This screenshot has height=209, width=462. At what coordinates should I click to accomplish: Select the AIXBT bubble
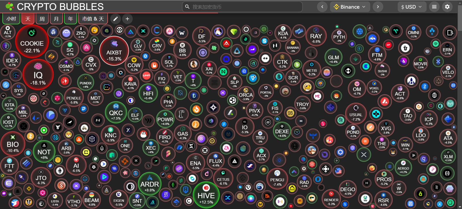114,51
